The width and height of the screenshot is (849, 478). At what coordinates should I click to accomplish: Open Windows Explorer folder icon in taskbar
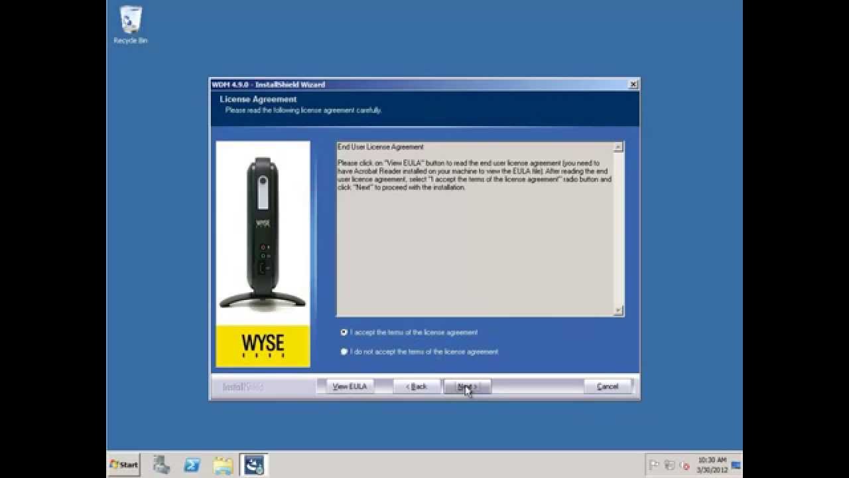click(223, 465)
